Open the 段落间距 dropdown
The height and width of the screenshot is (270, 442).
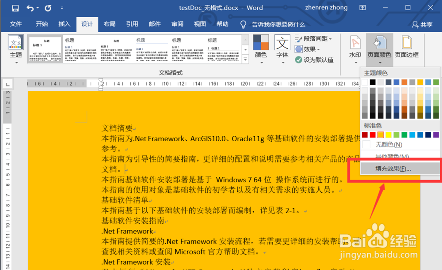coord(314,38)
